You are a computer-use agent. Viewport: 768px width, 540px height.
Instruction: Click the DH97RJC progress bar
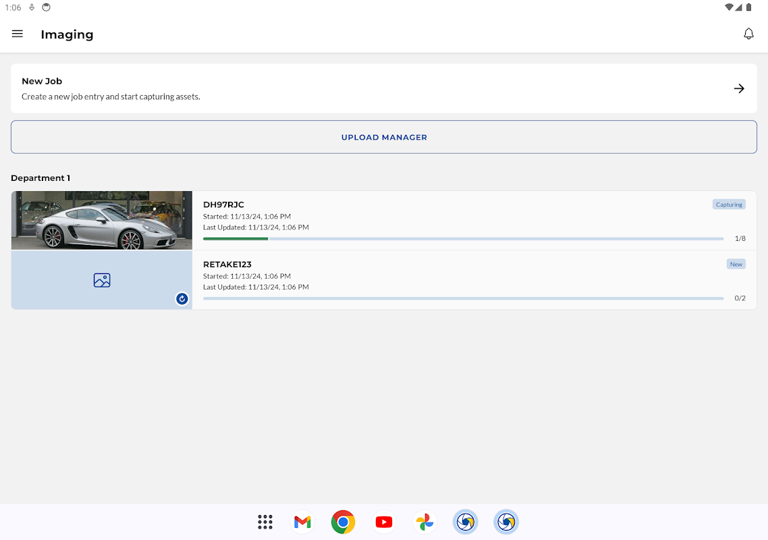463,238
